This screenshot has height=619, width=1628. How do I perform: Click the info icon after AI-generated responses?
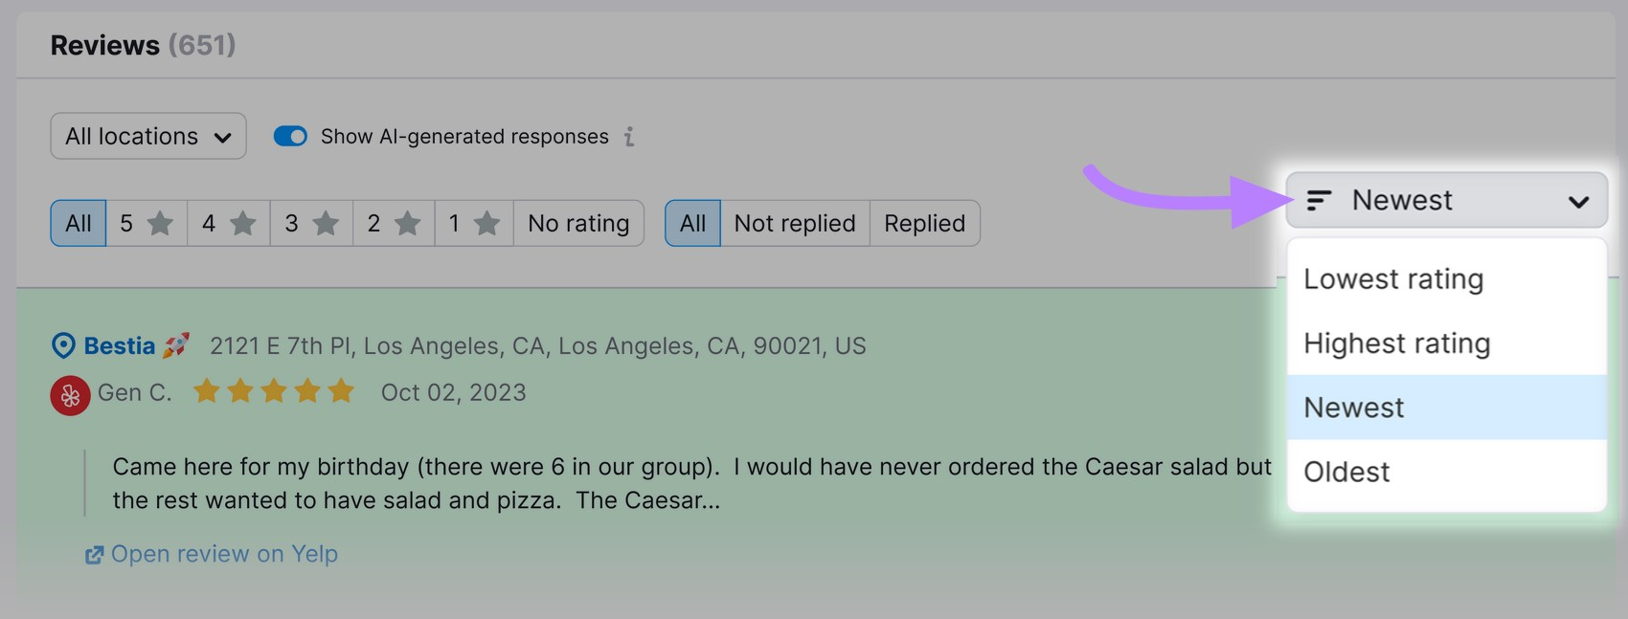tap(629, 137)
